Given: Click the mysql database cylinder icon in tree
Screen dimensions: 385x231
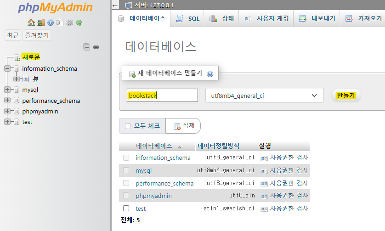Looking at the screenshot, I should coord(17,90).
